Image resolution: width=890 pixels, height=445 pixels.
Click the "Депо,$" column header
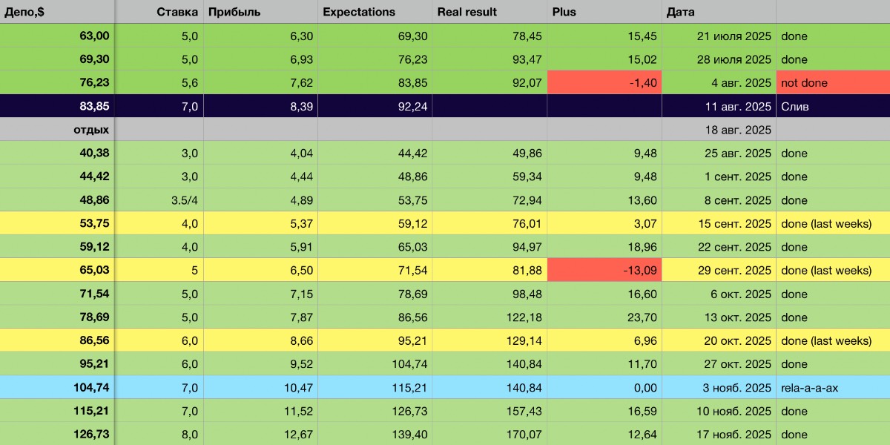point(56,12)
